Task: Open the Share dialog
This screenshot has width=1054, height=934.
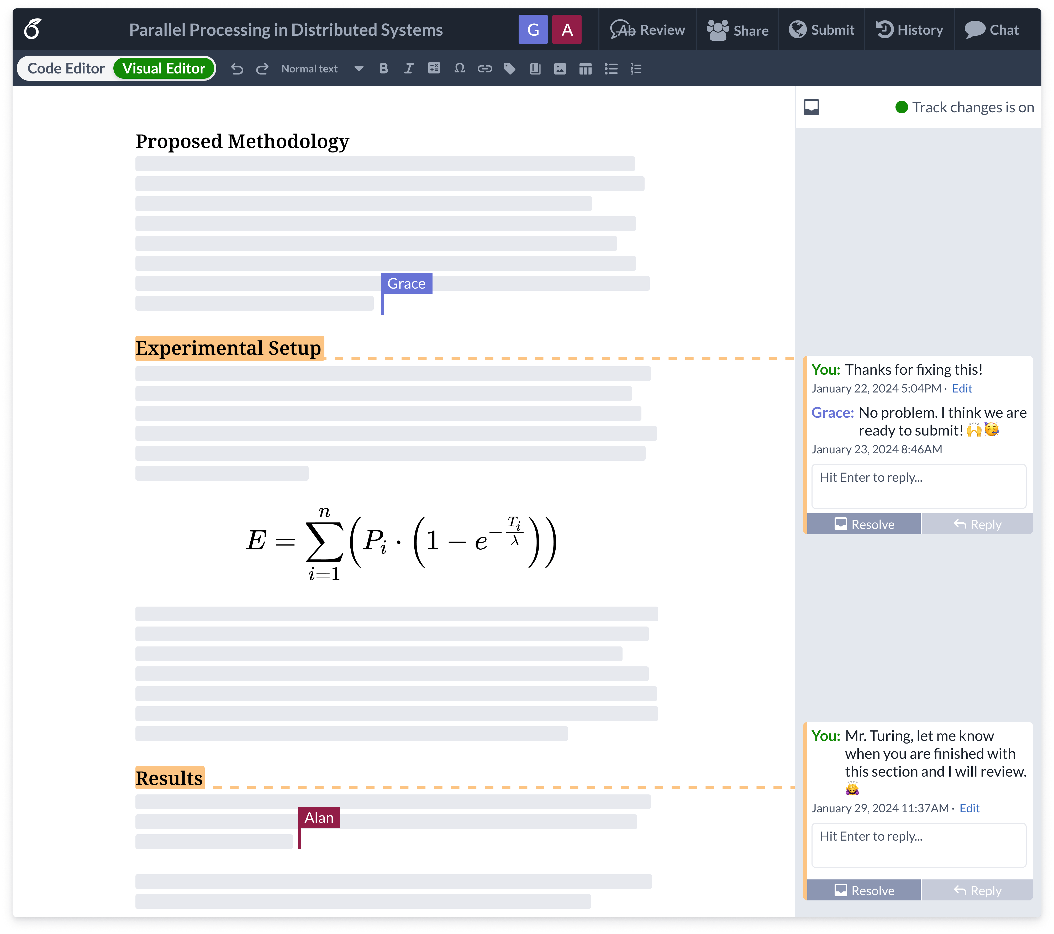Action: click(737, 29)
